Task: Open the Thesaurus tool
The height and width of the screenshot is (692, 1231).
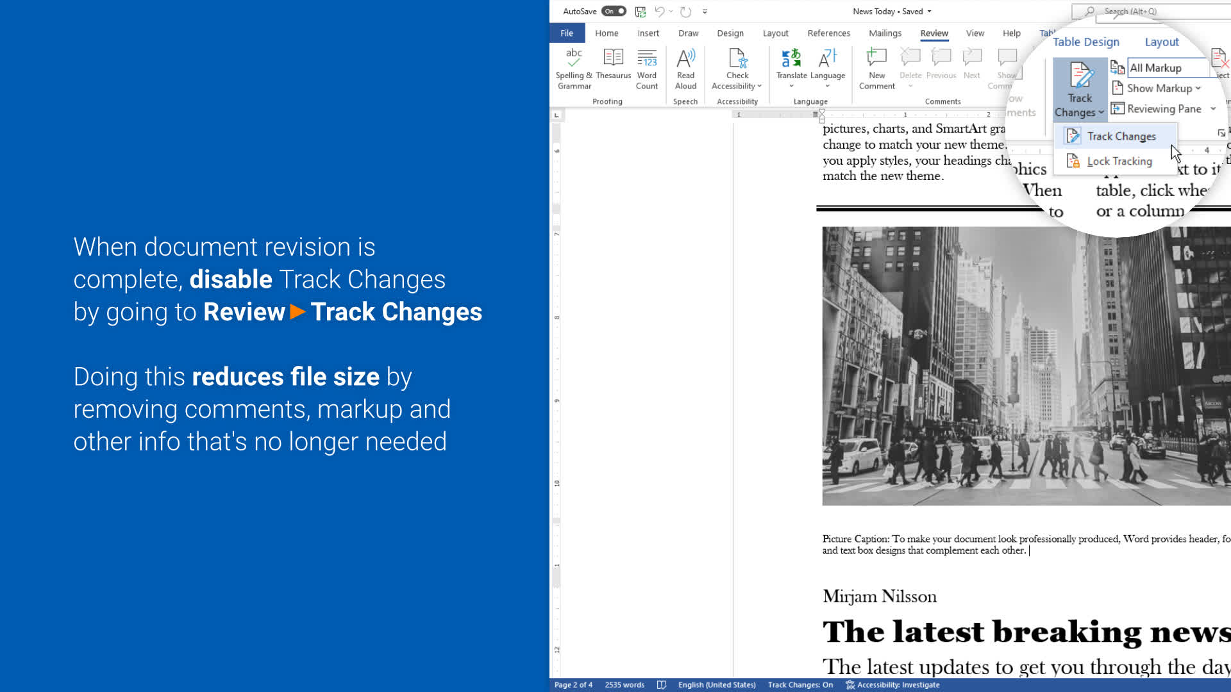Action: pos(613,59)
